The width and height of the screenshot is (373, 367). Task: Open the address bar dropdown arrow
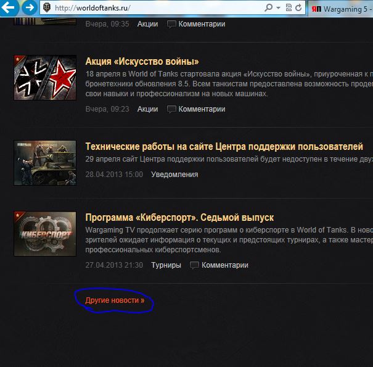[x=278, y=8]
